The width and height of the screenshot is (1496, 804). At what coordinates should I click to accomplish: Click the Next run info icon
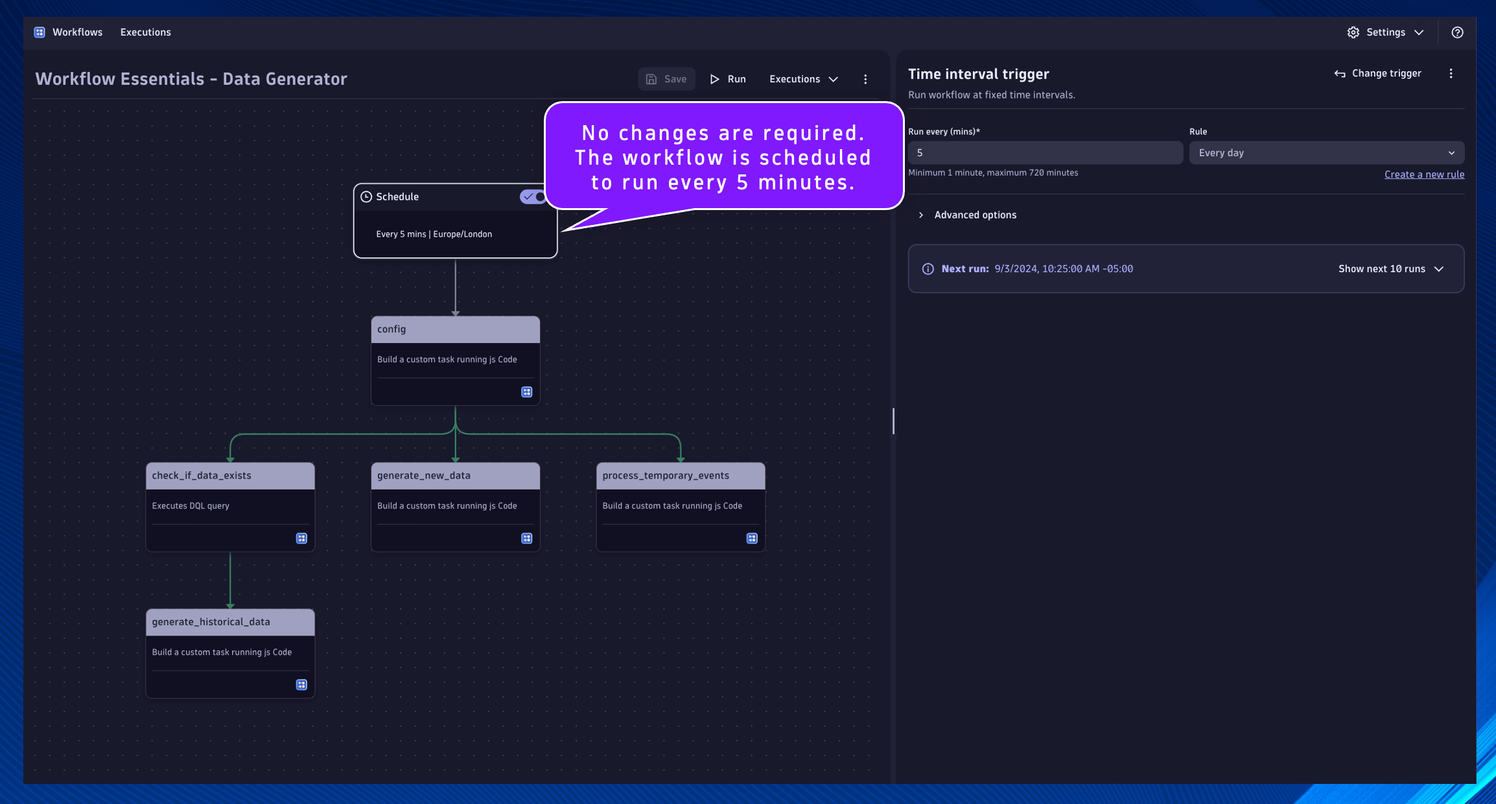[928, 269]
